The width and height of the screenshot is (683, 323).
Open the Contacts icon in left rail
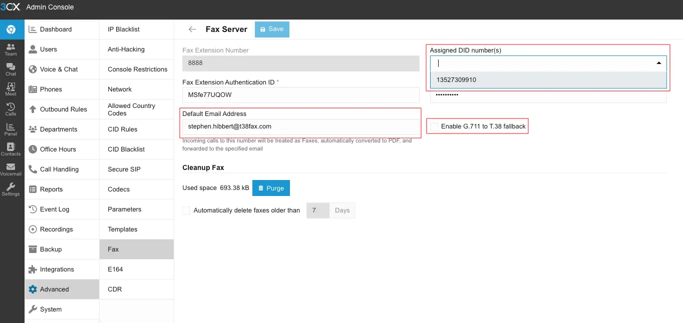click(11, 149)
